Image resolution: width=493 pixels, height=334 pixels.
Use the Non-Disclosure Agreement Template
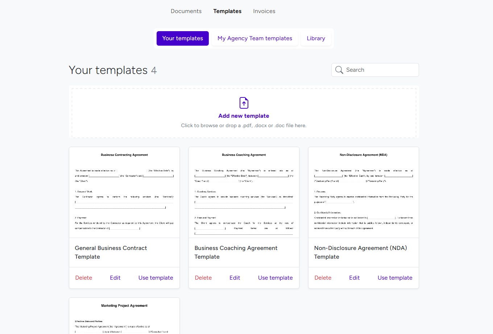pyautogui.click(x=395, y=277)
